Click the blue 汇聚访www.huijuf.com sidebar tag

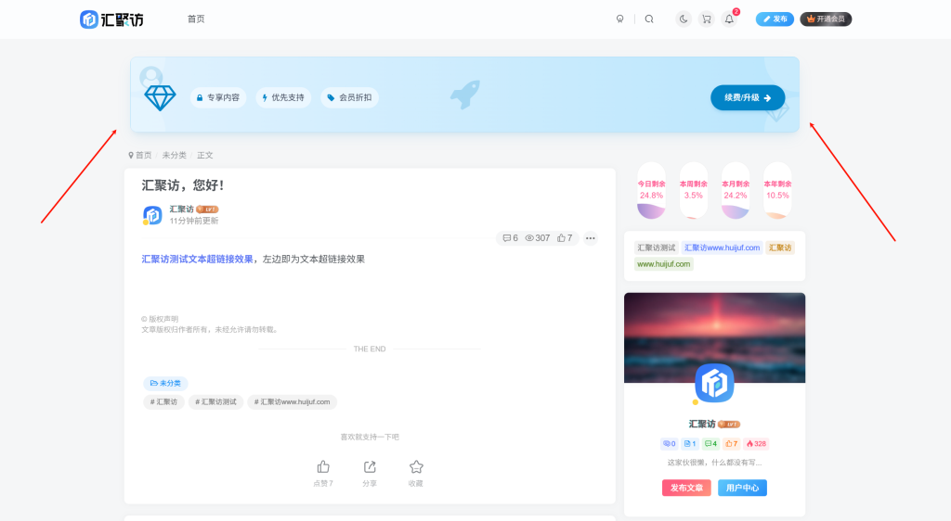[x=722, y=248]
